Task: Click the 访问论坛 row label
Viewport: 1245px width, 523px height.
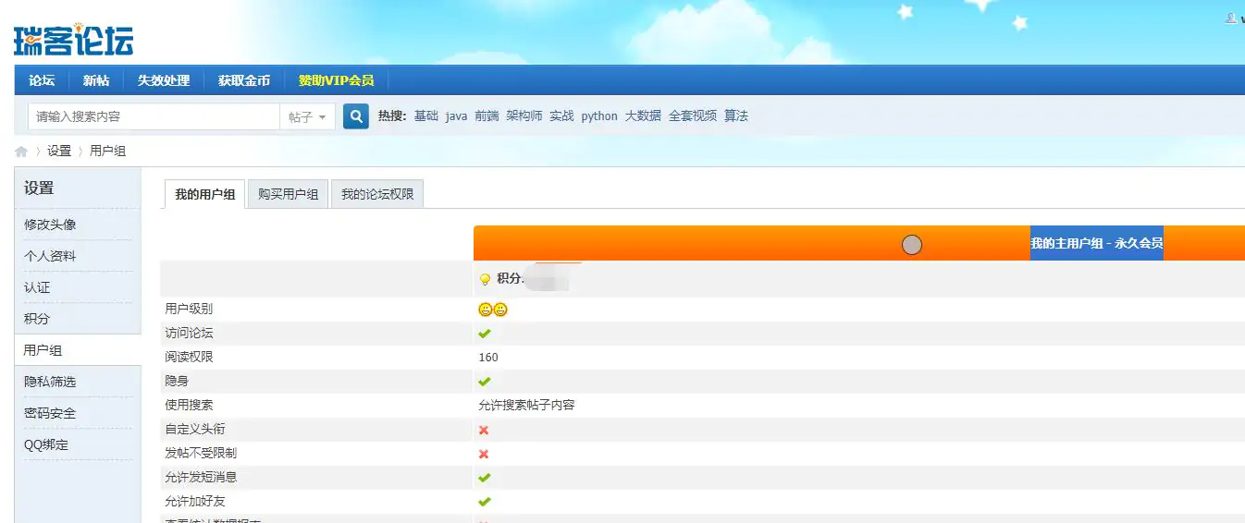Action: [x=189, y=333]
